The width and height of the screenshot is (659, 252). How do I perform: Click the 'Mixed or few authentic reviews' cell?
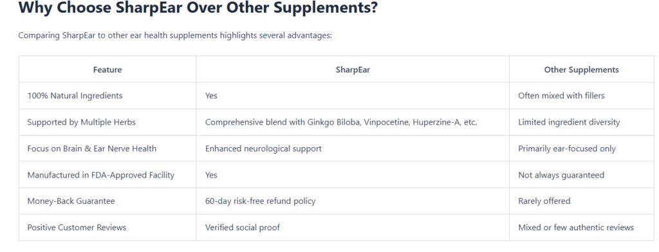581,228
